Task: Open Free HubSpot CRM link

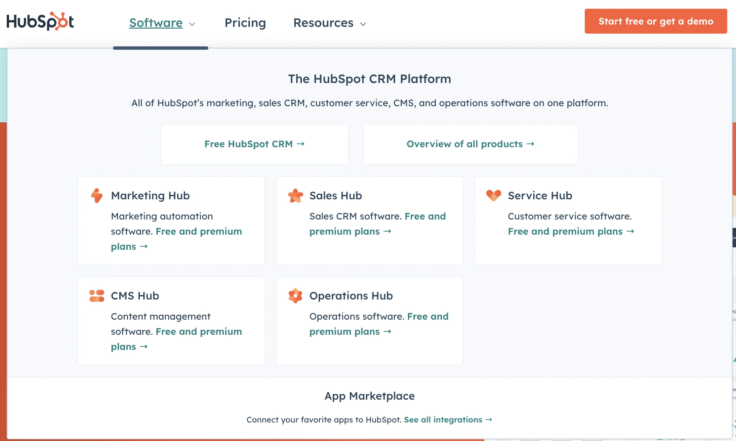Action: coord(248,144)
